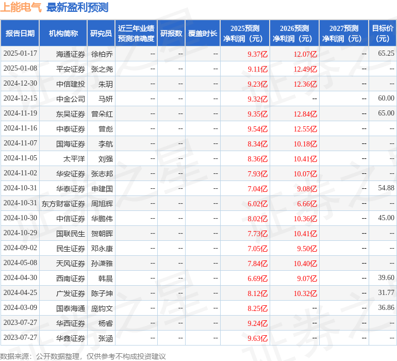Click analyst name 马妍

[106, 99]
